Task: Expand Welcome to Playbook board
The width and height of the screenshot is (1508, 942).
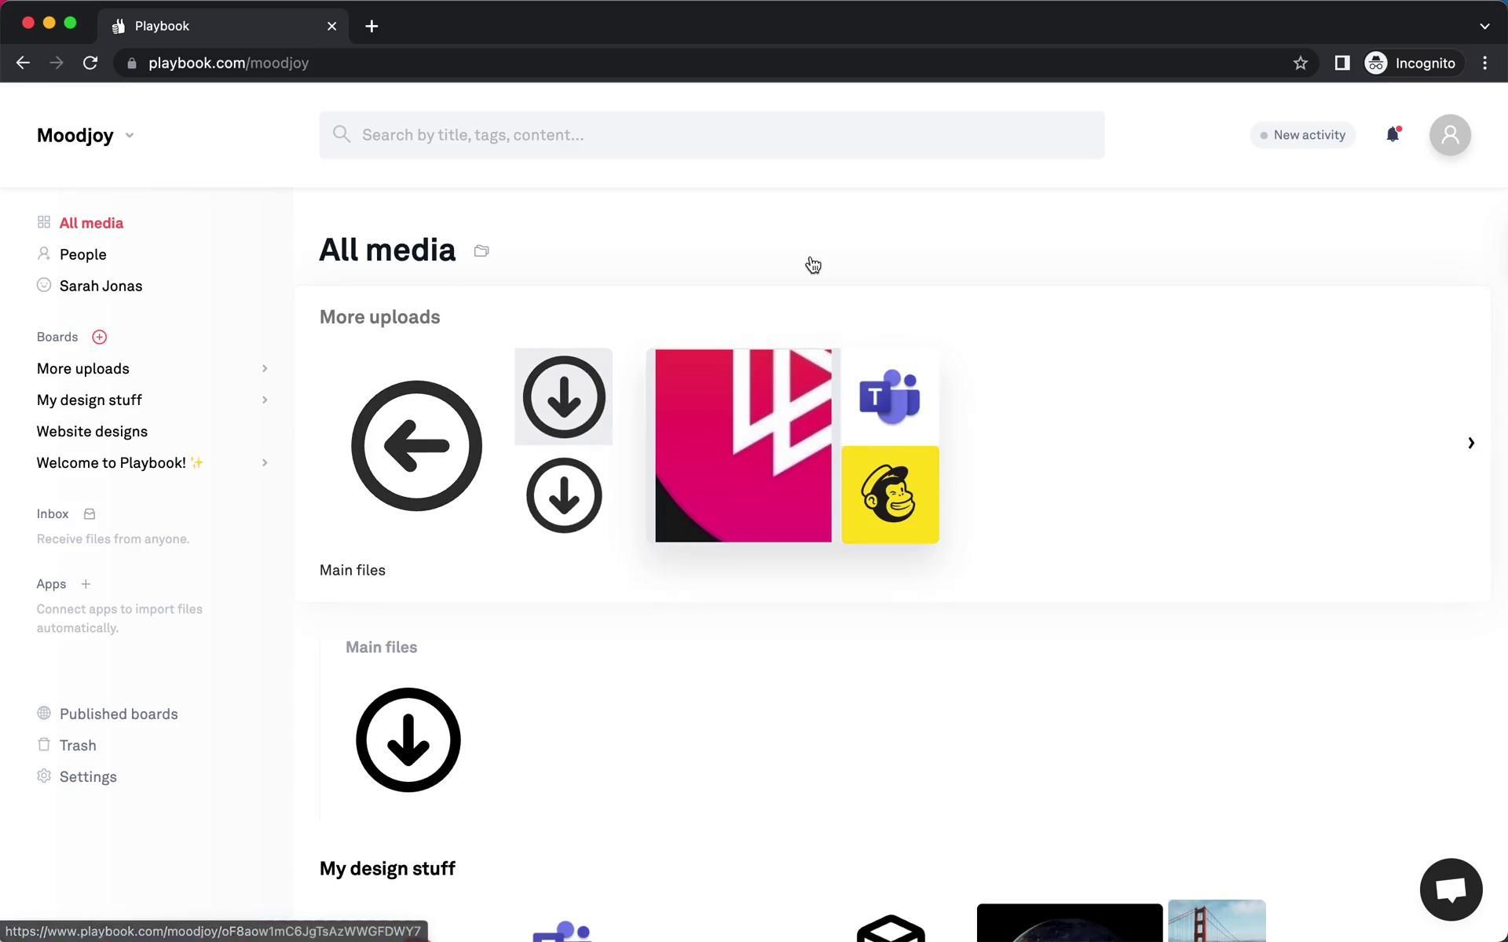Action: pos(265,463)
